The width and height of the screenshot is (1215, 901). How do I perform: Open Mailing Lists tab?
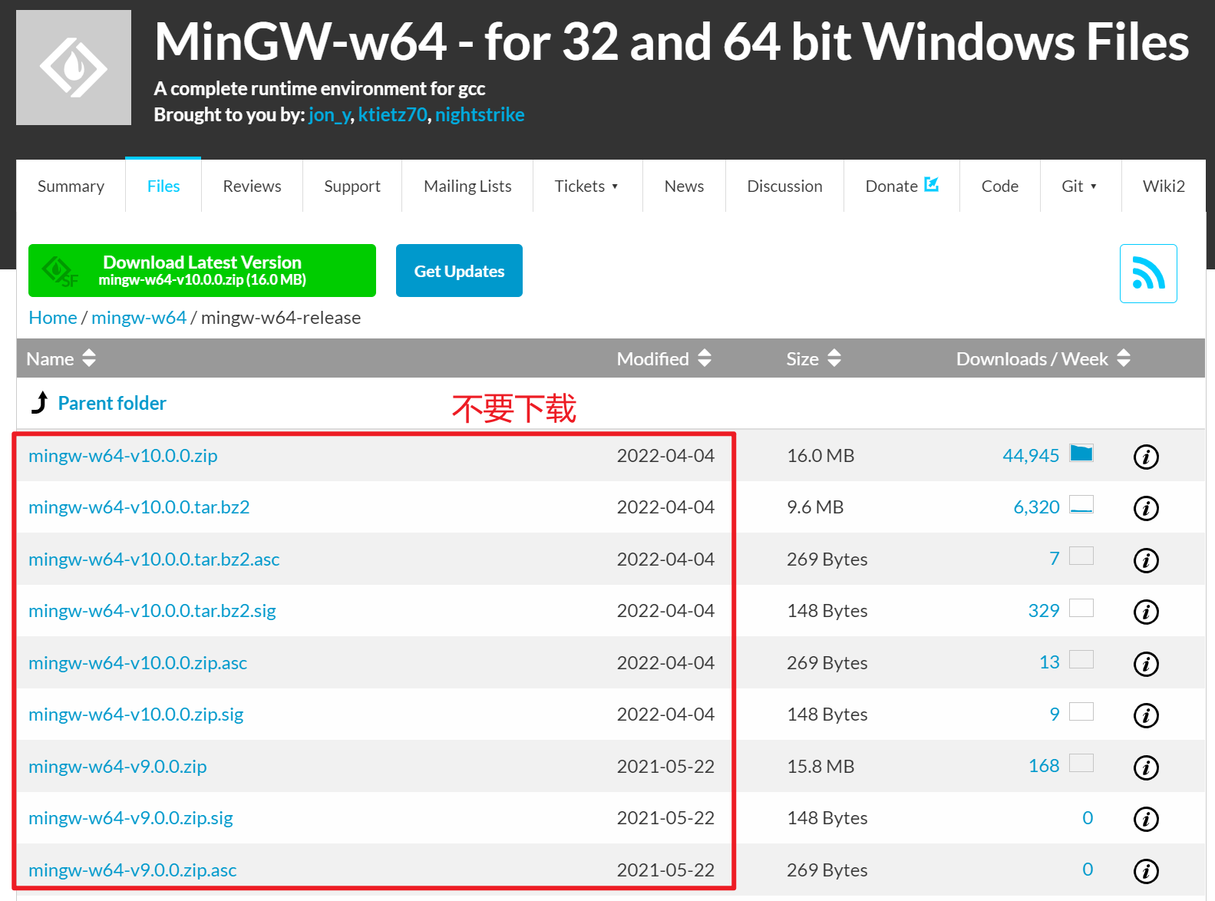(x=467, y=186)
